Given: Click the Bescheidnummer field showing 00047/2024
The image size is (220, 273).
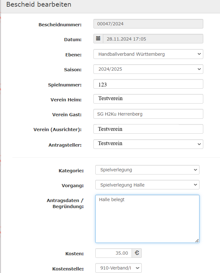Looking at the screenshot, I should [148, 24].
